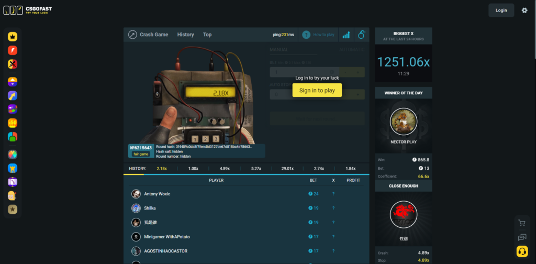Screen dimensions: 536x264
Task: Open the purple roulette wheel game icon
Action: click(13, 109)
